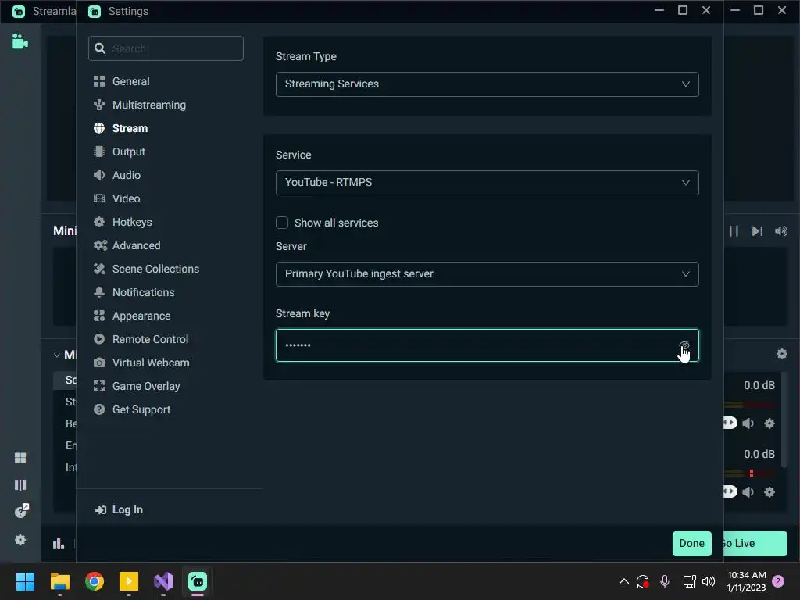Click the Remote Control play icon
Viewport: 800px width, 600px height.
click(99, 340)
